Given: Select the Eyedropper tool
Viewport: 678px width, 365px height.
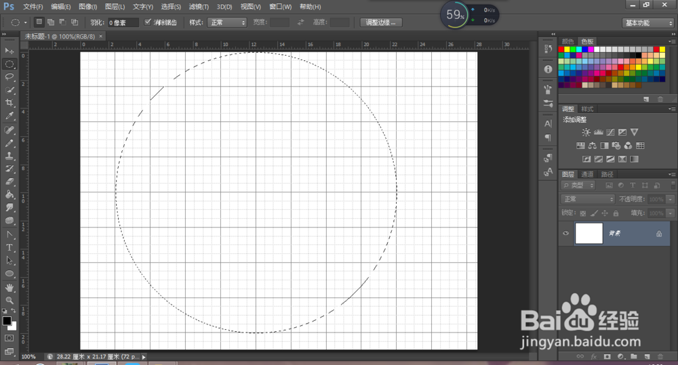Looking at the screenshot, I should pyautogui.click(x=9, y=116).
